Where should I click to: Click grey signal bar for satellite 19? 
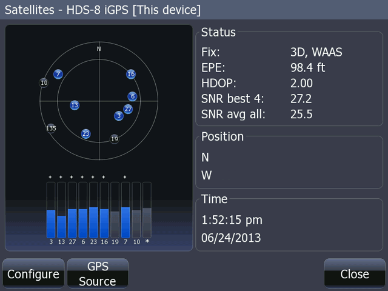[115, 210]
